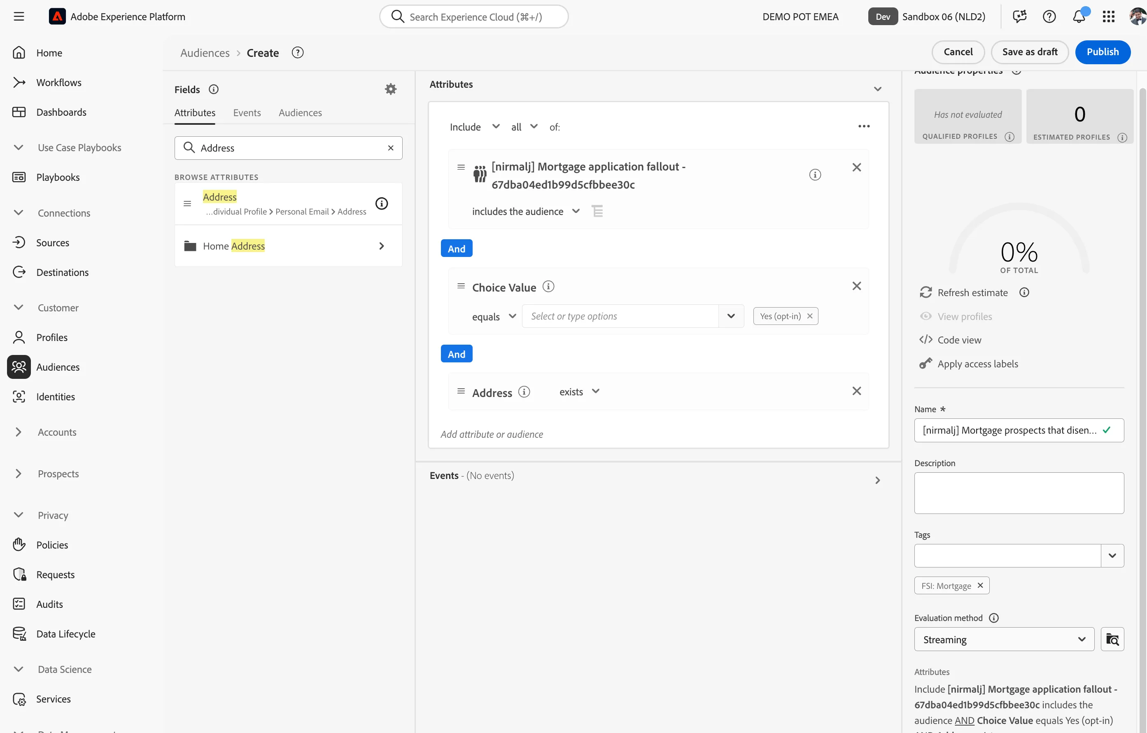1147x733 pixels.
Task: Open the Streaming evaluation method dropdown
Action: [x=1004, y=639]
